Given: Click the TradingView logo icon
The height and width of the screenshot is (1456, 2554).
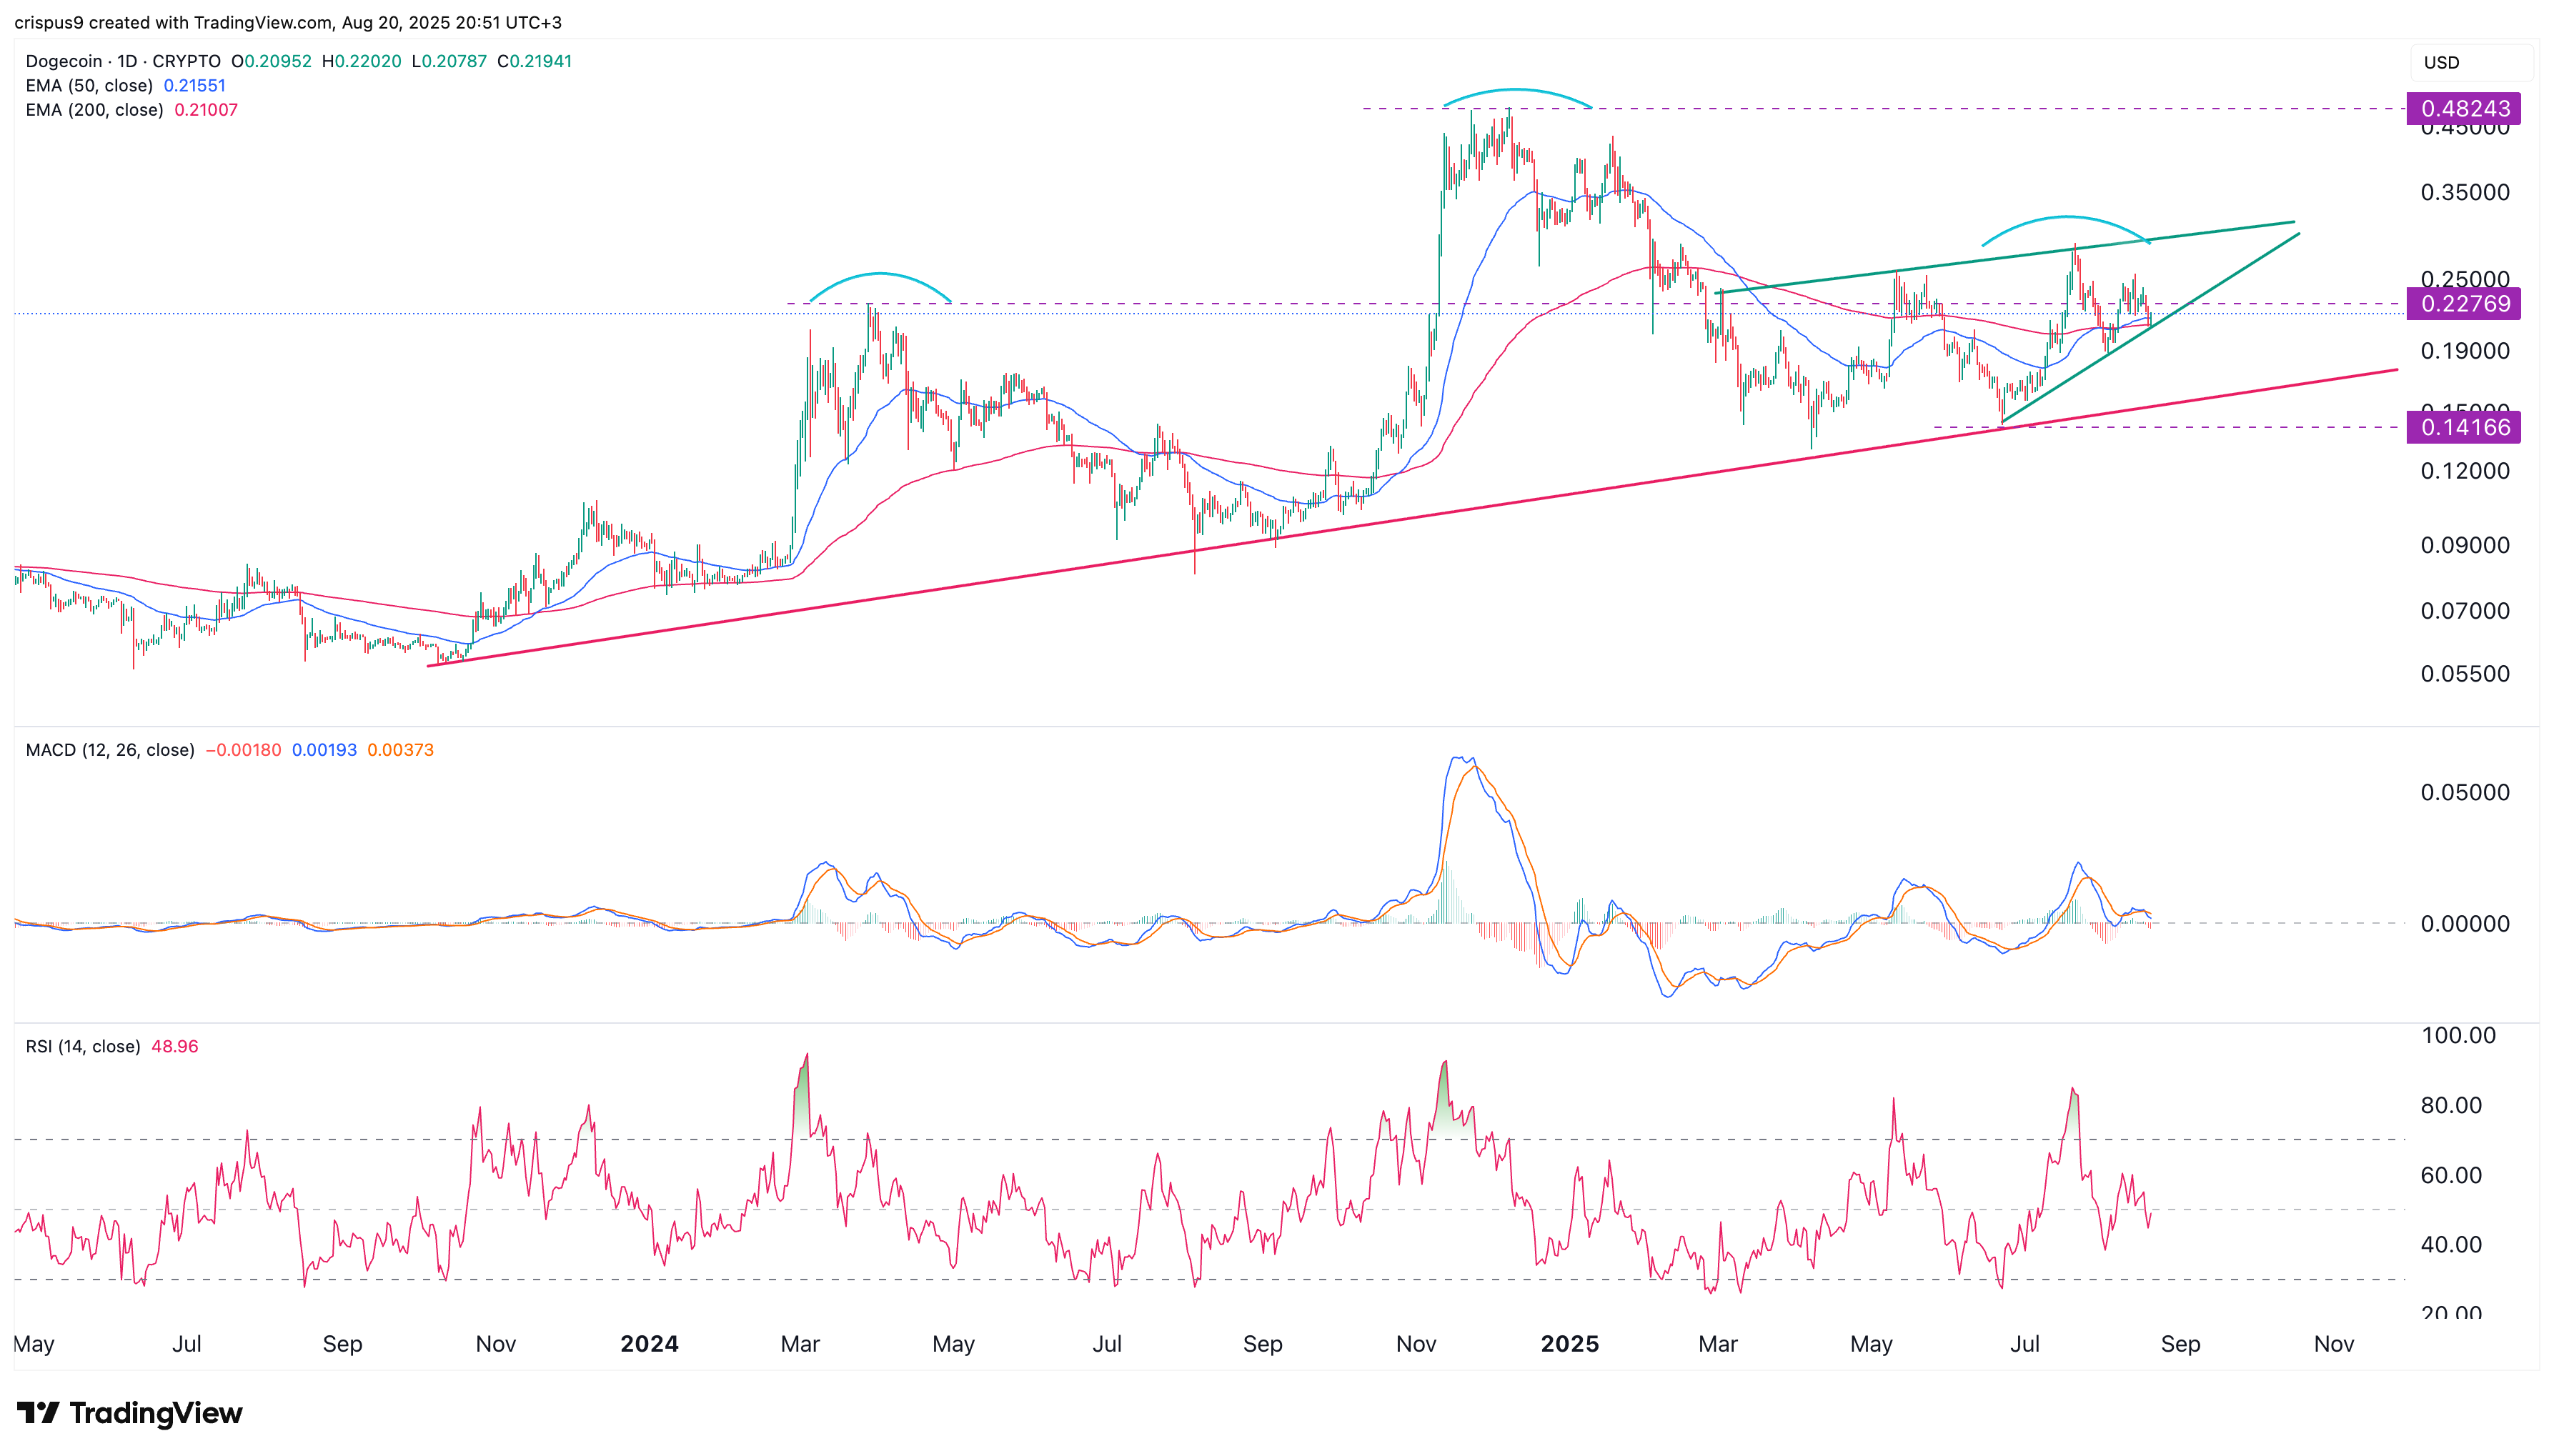Looking at the screenshot, I should 38,1413.
